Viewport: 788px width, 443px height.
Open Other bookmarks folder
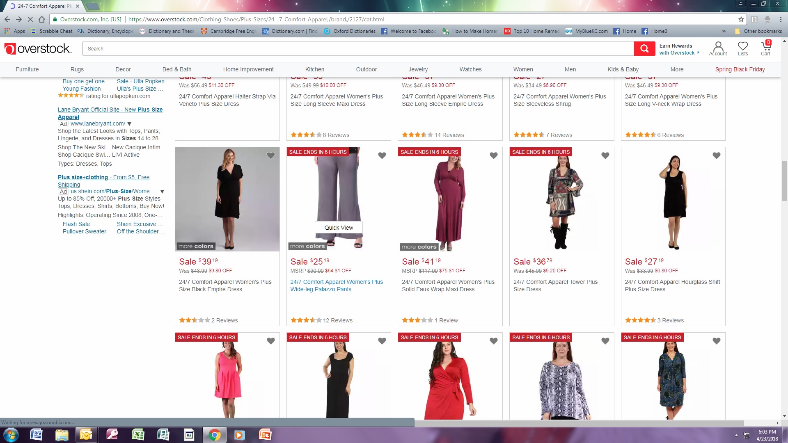coord(758,31)
